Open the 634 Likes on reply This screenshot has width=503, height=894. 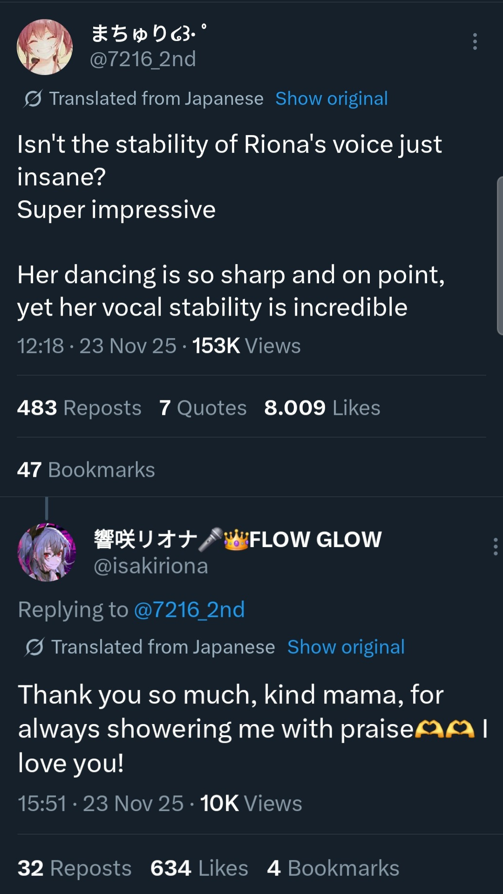click(x=199, y=868)
